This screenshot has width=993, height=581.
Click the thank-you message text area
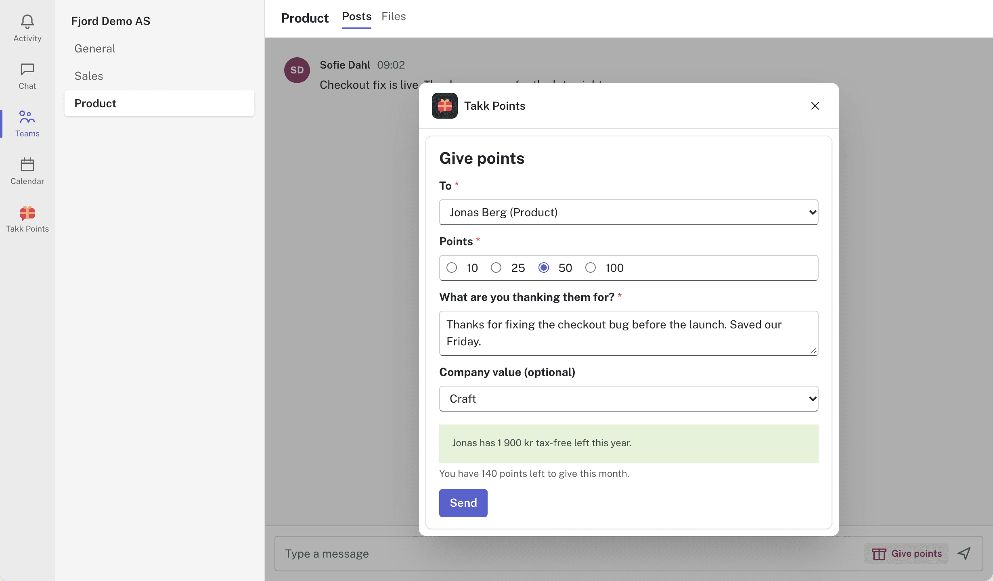point(628,333)
